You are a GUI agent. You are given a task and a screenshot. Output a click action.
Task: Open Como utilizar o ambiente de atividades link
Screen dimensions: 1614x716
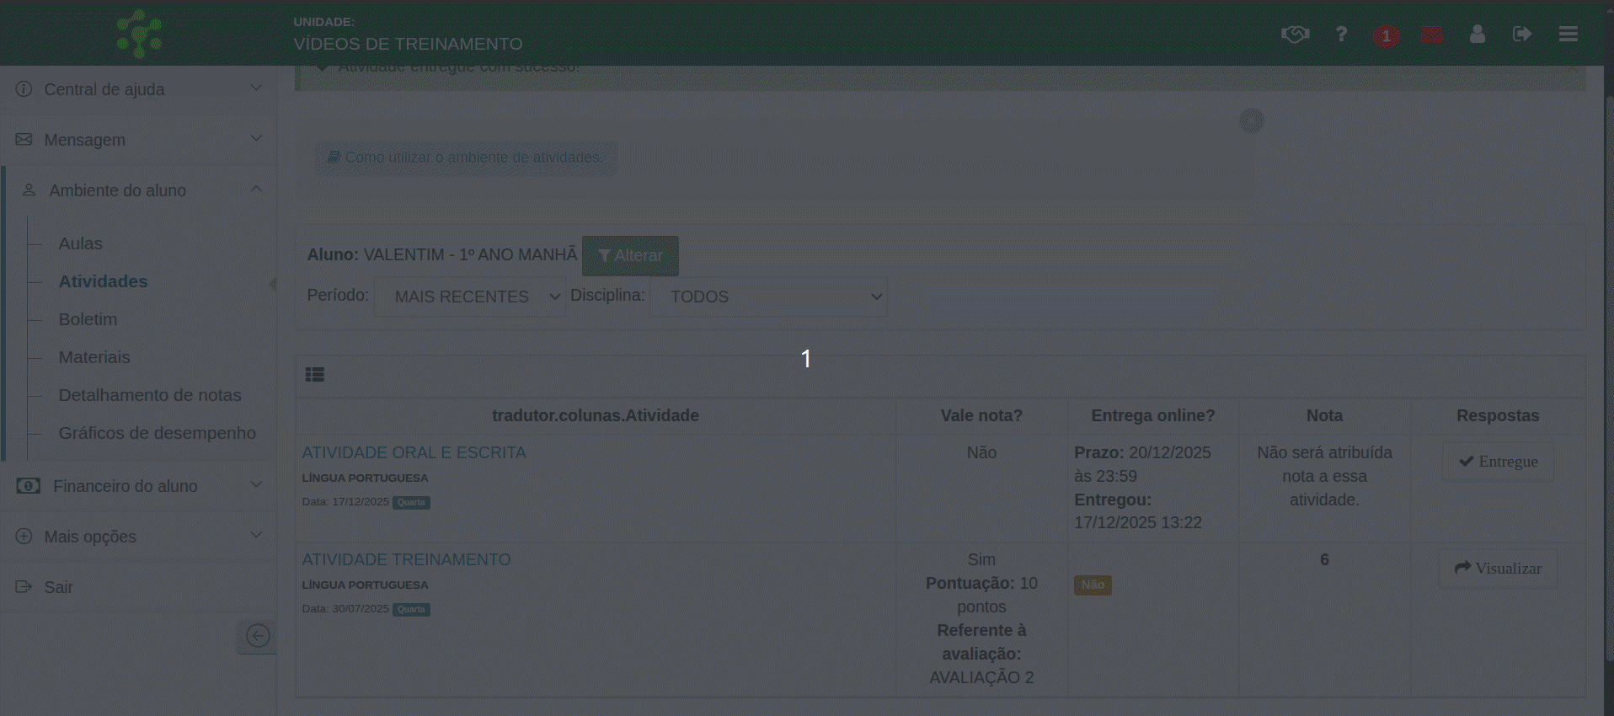(x=466, y=158)
